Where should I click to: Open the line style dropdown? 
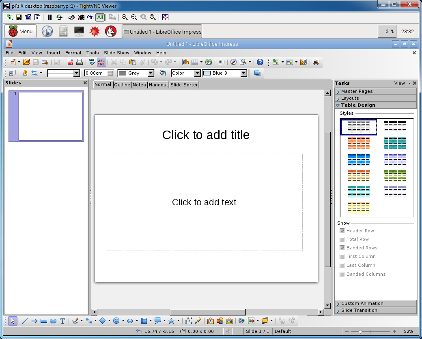click(77, 73)
